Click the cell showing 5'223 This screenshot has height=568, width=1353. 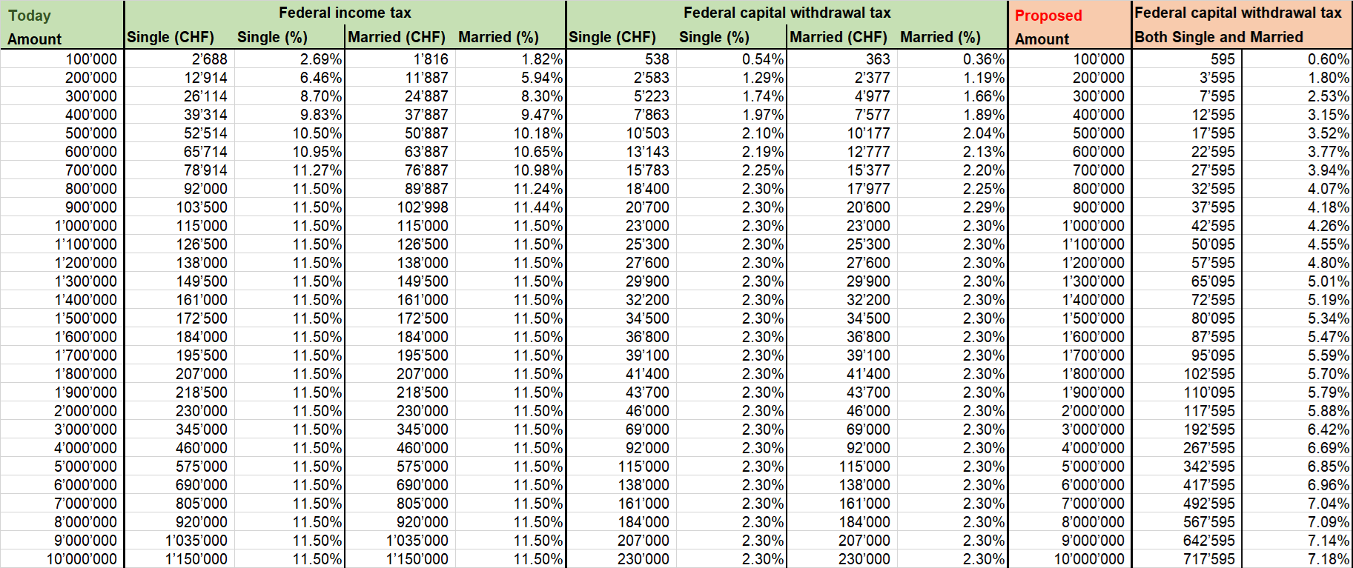tap(621, 96)
